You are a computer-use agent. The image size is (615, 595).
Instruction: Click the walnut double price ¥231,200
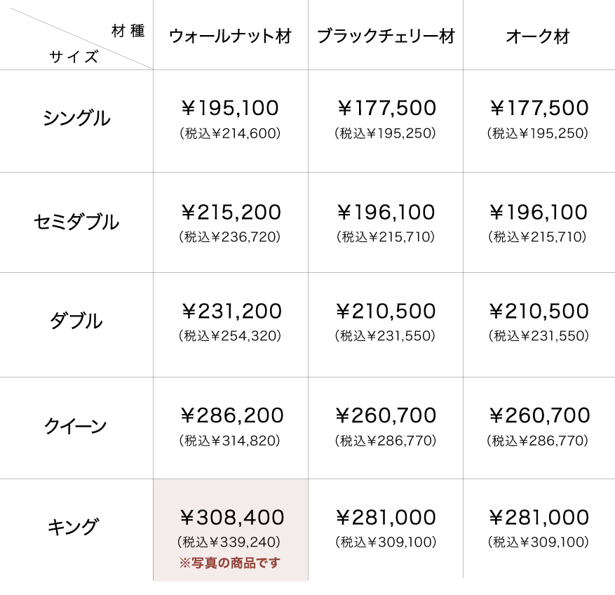click(231, 311)
